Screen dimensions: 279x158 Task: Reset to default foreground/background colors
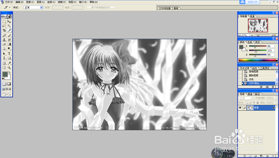tap(3, 78)
